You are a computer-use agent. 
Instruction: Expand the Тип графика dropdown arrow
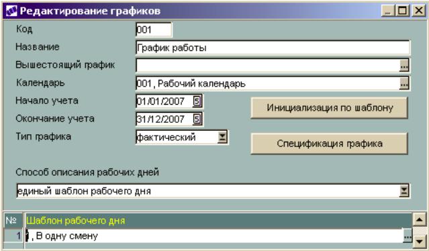(222, 138)
